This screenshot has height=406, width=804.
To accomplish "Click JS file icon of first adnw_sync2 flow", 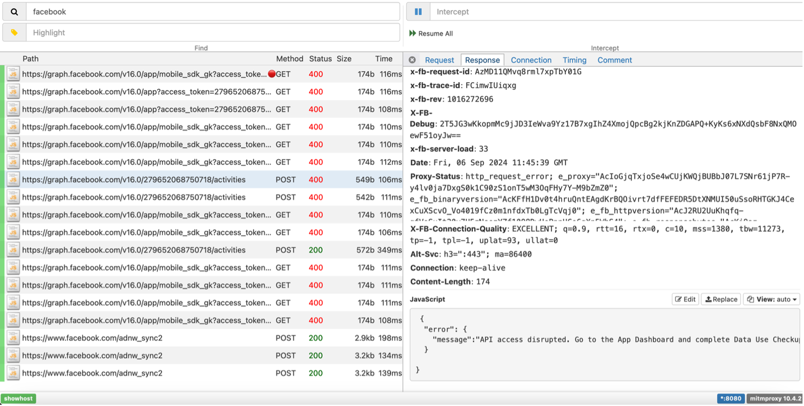I will click(13, 338).
